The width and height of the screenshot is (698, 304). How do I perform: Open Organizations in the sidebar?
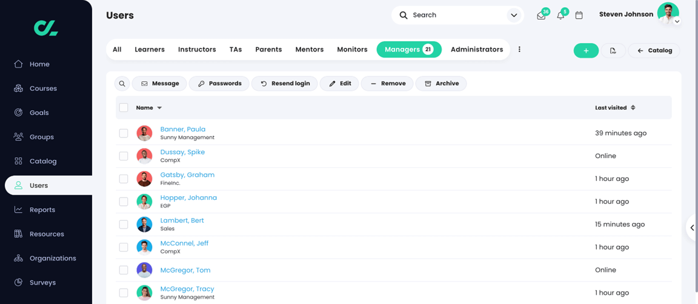(53, 258)
